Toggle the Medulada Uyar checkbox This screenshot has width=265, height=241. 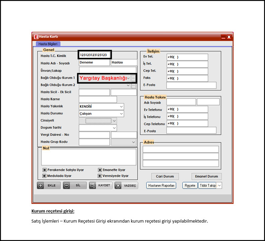[44, 176]
